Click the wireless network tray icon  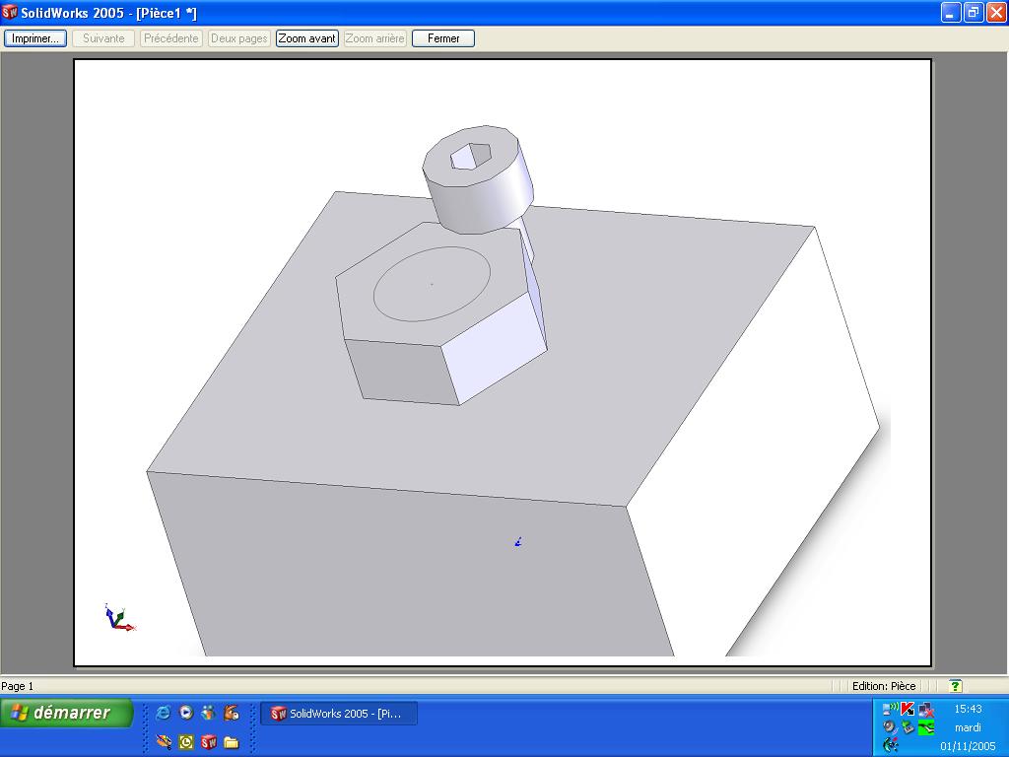coord(890,709)
